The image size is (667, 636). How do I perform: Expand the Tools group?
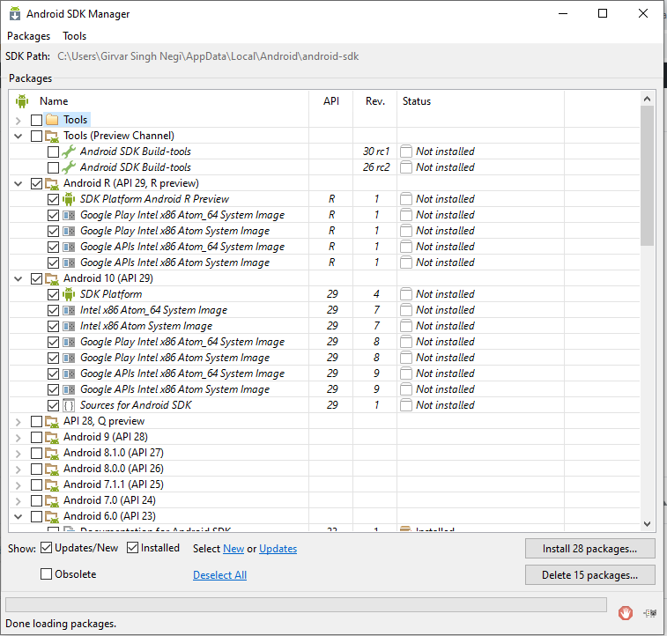pos(19,121)
